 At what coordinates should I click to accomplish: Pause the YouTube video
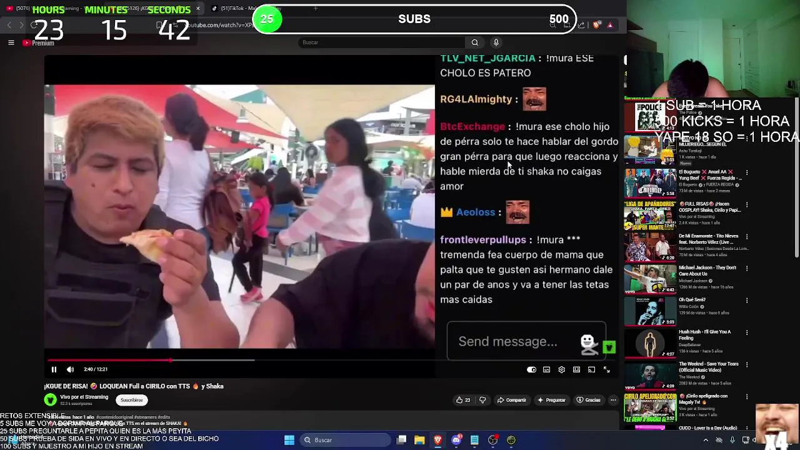point(54,369)
